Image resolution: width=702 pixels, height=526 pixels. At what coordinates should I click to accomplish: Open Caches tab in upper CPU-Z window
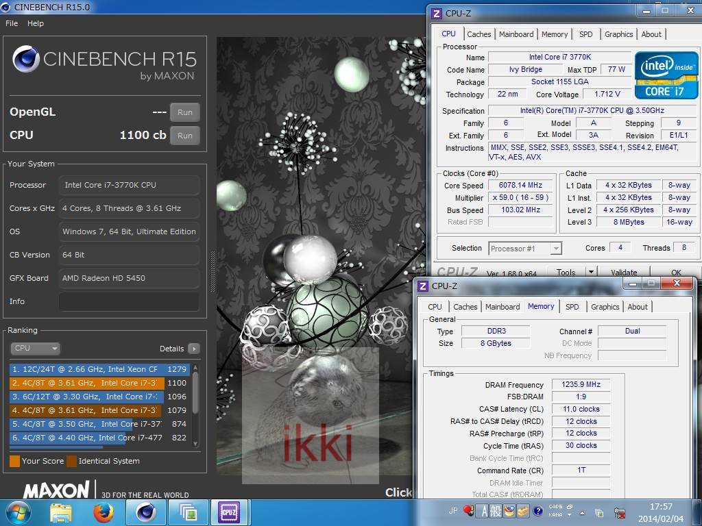click(479, 34)
